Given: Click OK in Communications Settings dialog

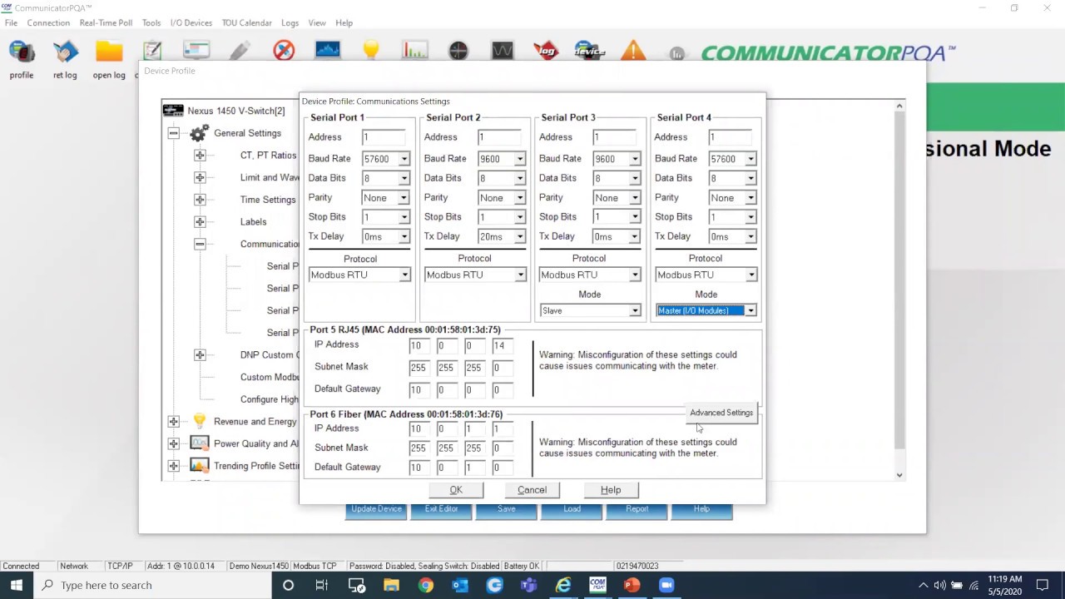Looking at the screenshot, I should 456,490.
